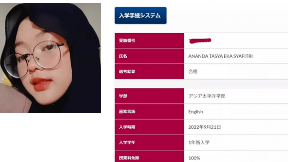
Task: Click the portrait photo thumbnail
Action: (50, 58)
